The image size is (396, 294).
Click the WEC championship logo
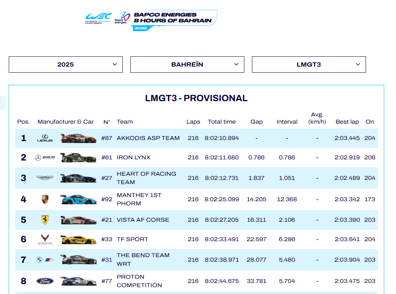tap(98, 18)
